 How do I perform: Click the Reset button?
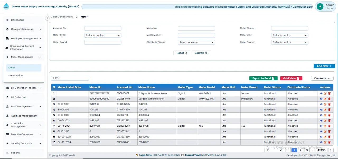point(182,53)
